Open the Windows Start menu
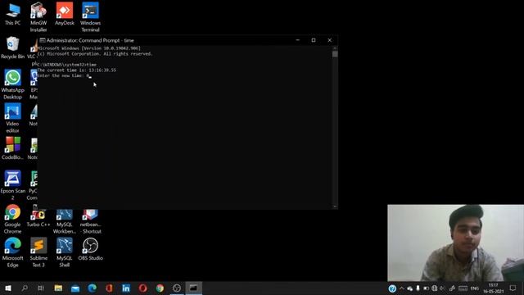 [8, 288]
